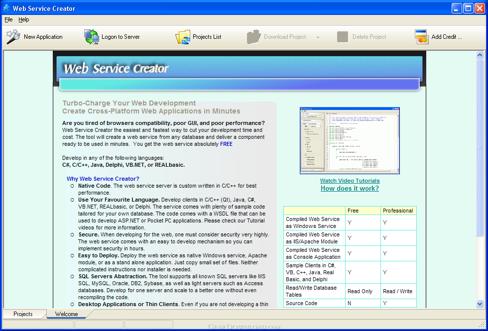488x331 pixels.
Task: Open the Help menu
Action: pyautogui.click(x=24, y=19)
